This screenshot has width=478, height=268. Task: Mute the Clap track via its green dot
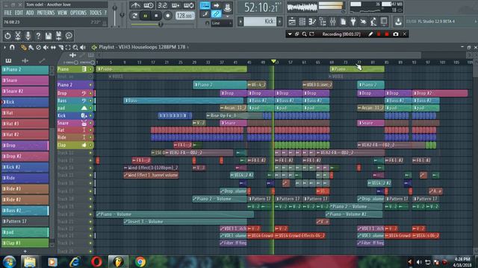90,145
